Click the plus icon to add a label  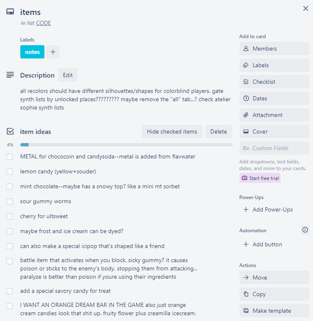pos(53,52)
